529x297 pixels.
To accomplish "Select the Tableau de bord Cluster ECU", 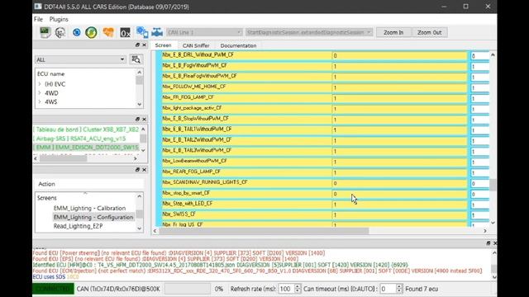I will click(86, 130).
